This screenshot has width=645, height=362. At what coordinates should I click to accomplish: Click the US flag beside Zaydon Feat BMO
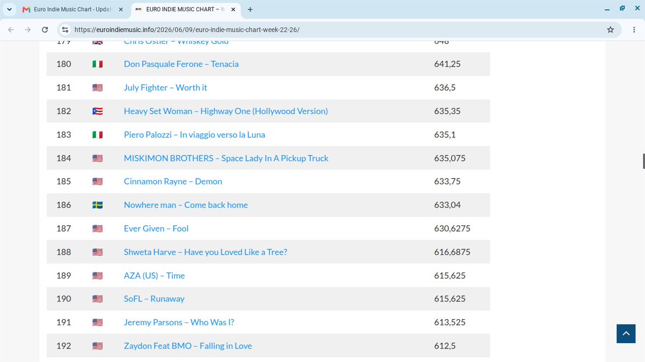(97, 346)
